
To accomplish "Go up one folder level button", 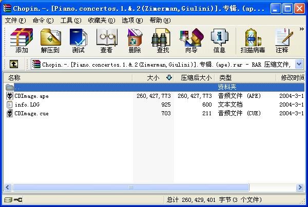I will pyautogui.click(x=14, y=64).
